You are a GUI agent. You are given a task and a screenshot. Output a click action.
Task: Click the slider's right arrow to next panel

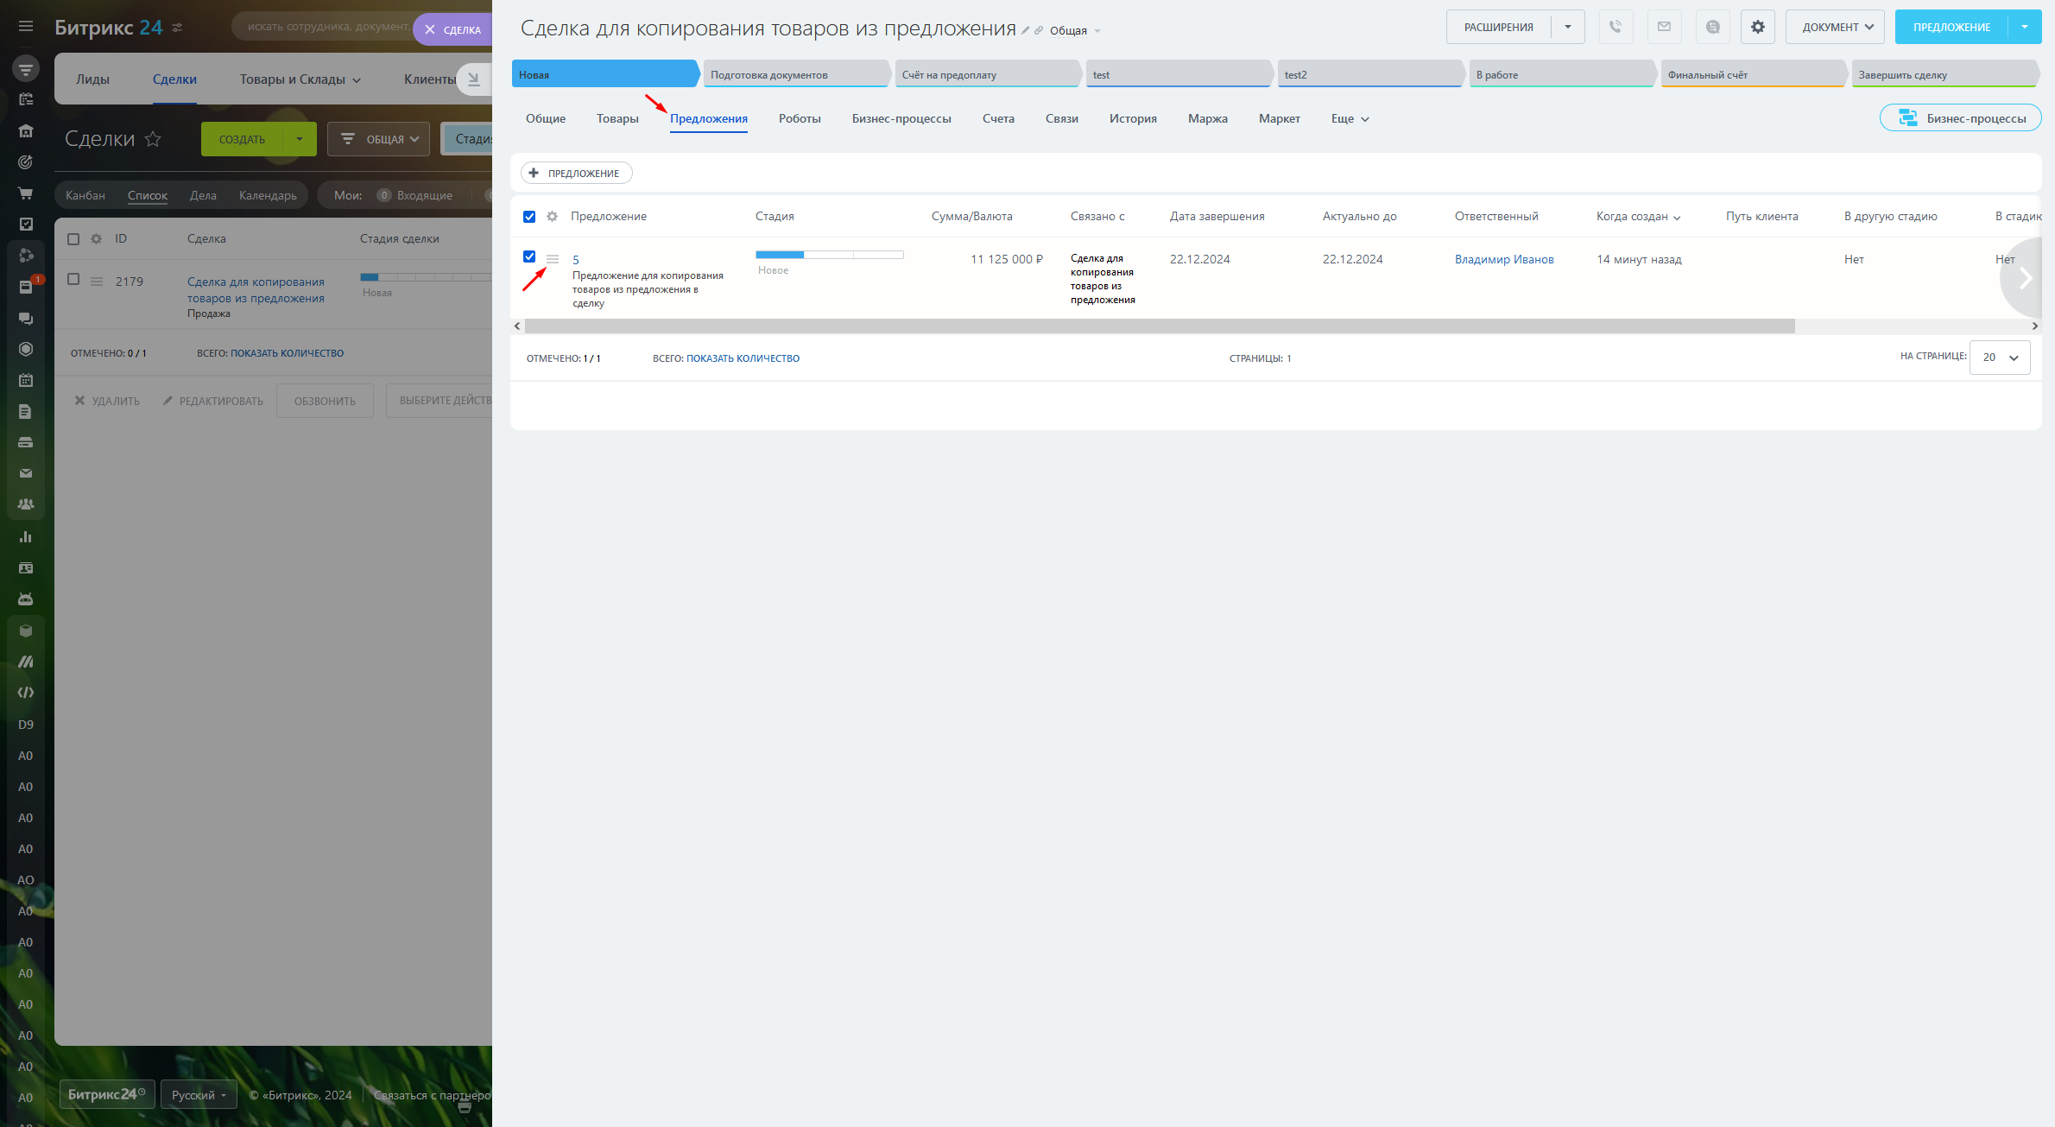tap(2025, 278)
